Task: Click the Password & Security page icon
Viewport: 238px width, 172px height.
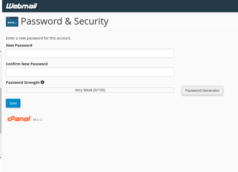Action: pos(12,22)
